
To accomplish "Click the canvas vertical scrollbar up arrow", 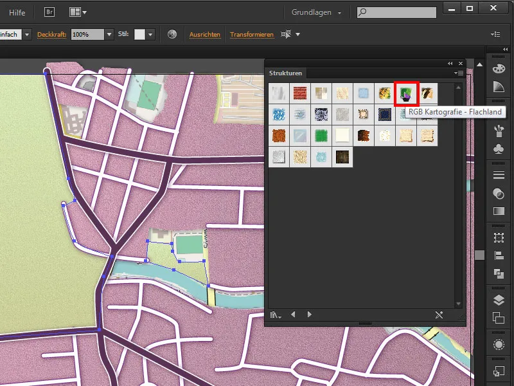I will click(479, 65).
